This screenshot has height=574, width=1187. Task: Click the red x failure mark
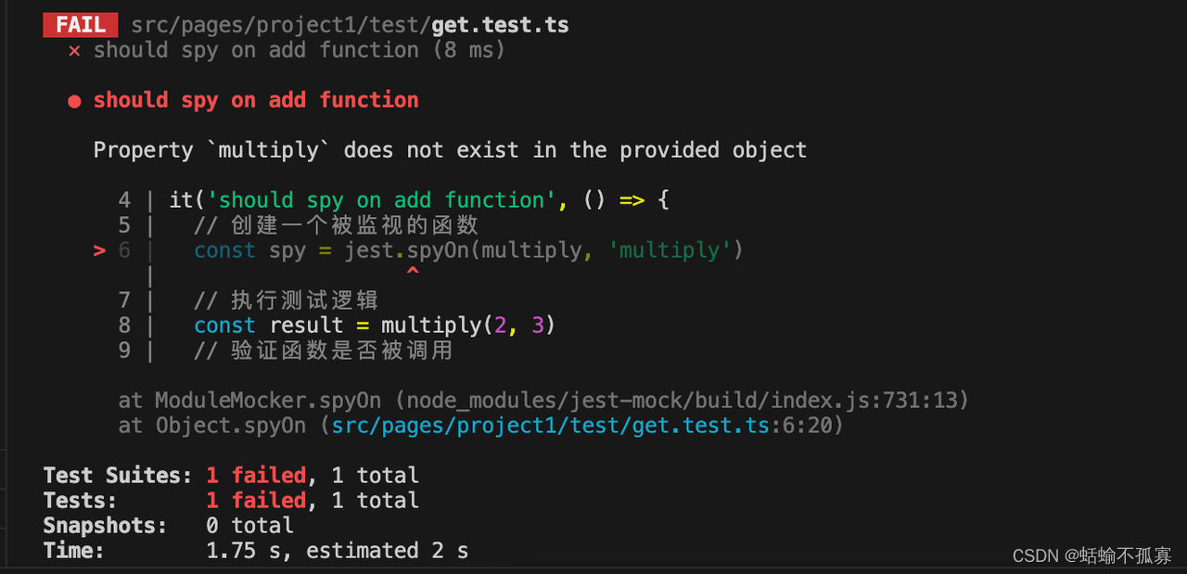74,51
